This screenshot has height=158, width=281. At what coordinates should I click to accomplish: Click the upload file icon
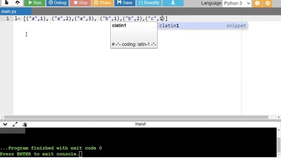click(18, 3)
